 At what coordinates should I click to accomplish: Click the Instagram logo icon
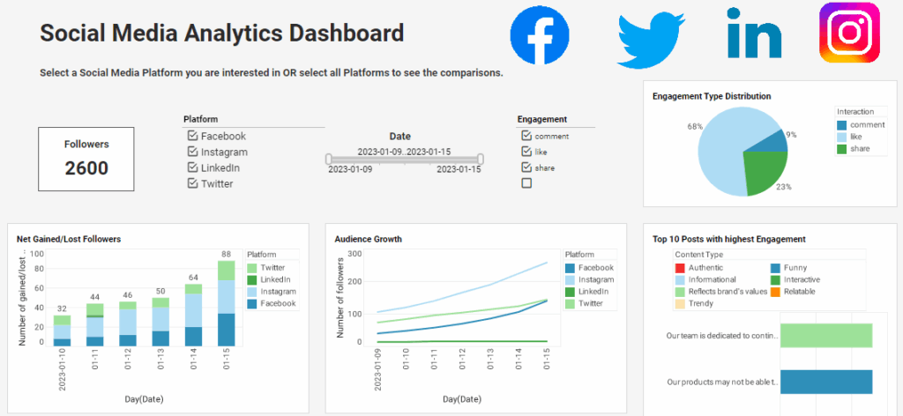(x=849, y=33)
